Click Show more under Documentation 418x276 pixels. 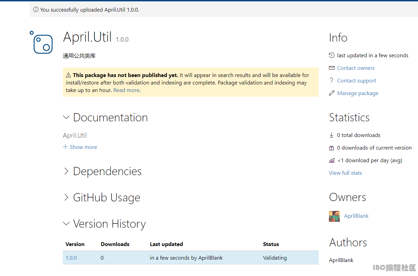pos(83,147)
